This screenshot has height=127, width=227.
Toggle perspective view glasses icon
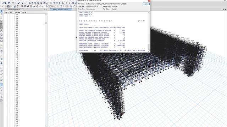(63, 3)
